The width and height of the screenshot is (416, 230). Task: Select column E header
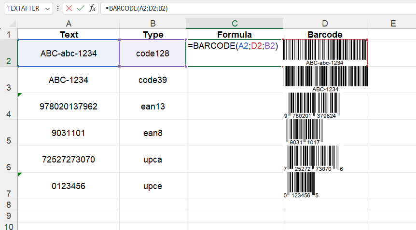tap(393, 23)
